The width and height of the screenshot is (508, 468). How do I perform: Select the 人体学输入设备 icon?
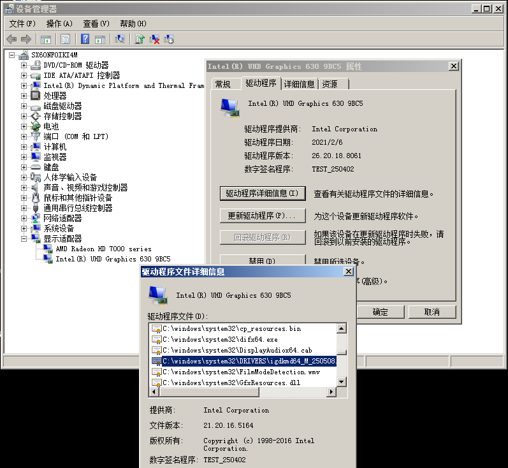pos(36,177)
